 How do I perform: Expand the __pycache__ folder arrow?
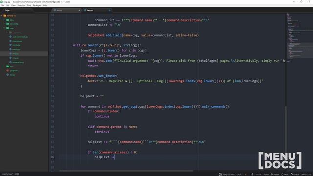pos(7,33)
